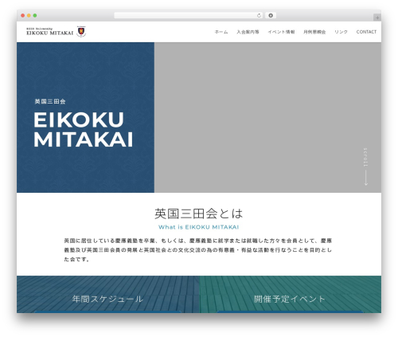Image resolution: width=398 pixels, height=337 pixels.
Task: Close the window with red button
Action: point(23,15)
